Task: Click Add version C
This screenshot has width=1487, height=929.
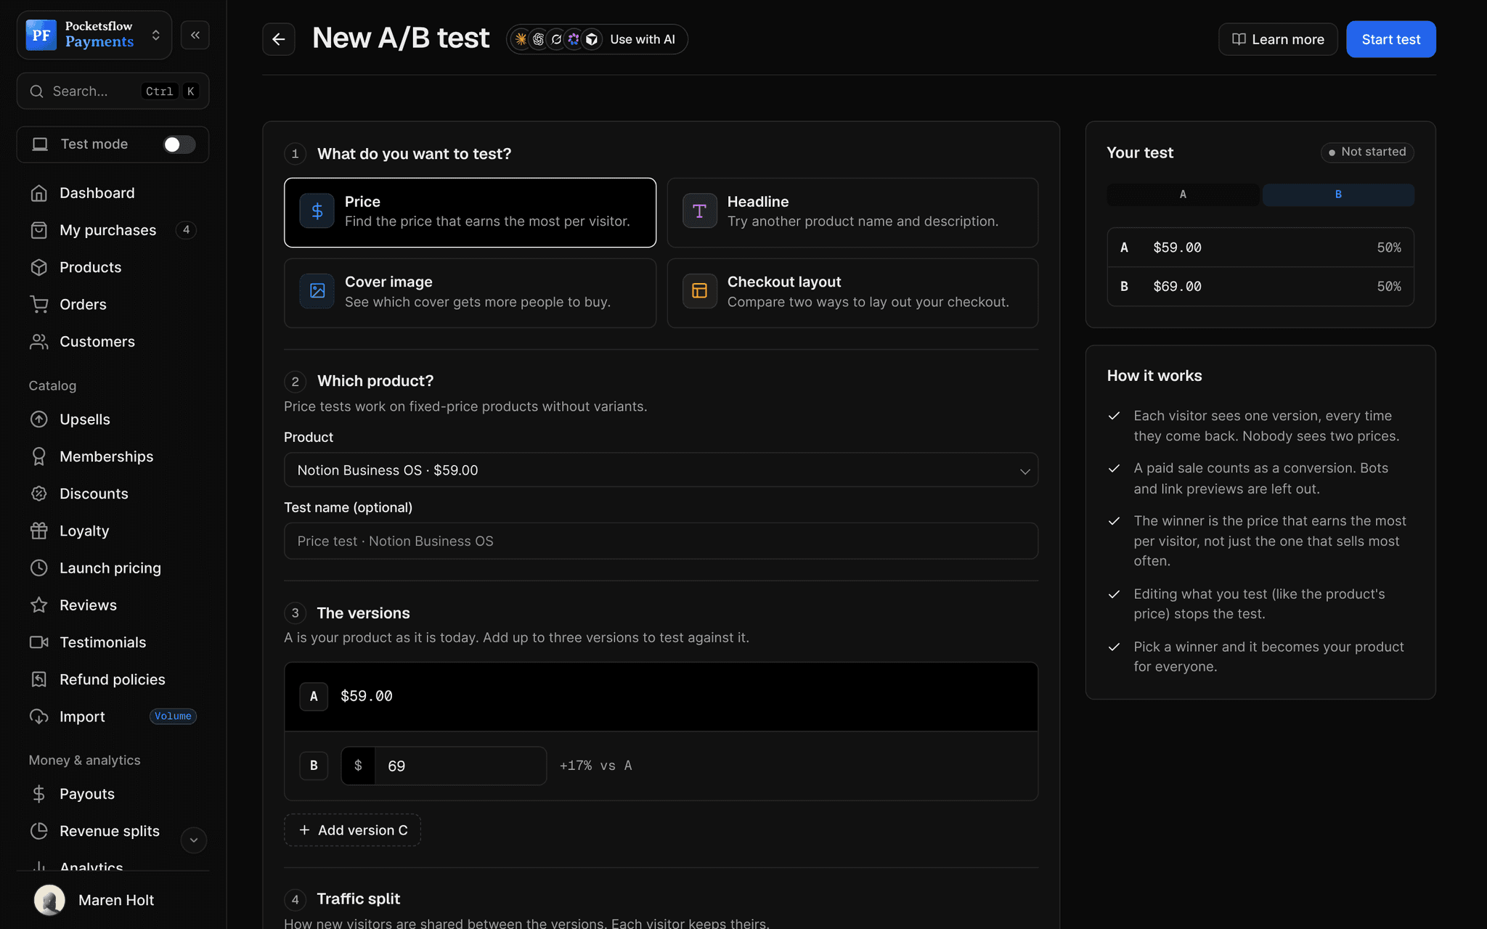Action: [x=352, y=830]
